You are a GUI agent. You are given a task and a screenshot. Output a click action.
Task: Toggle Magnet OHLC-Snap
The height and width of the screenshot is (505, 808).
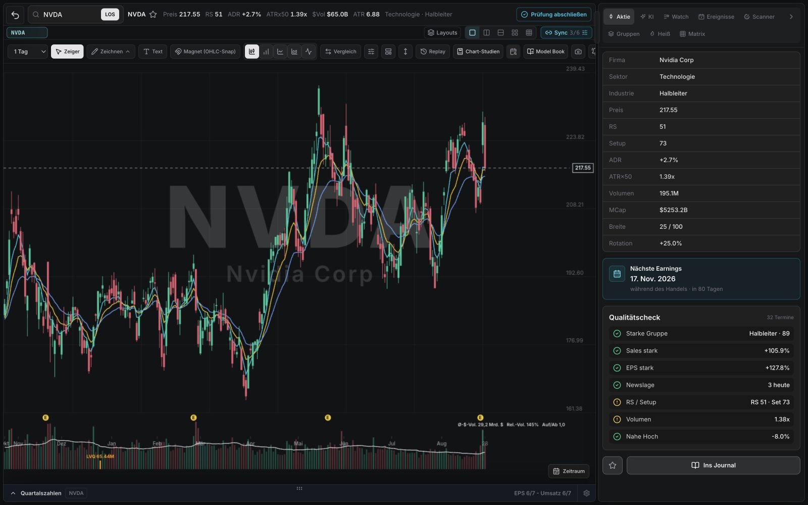pyautogui.click(x=206, y=52)
